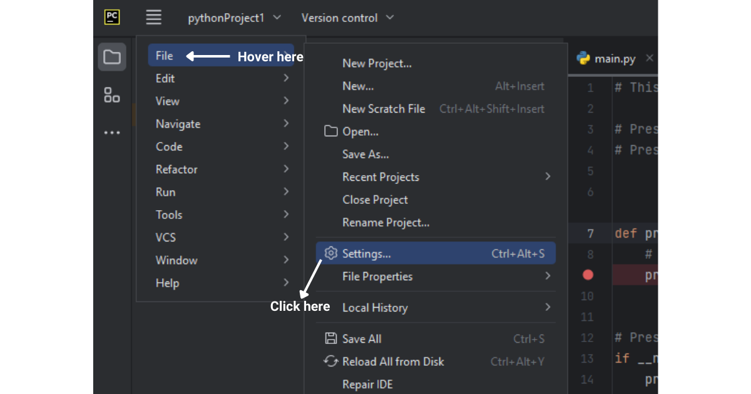751x394 pixels.
Task: Click line number 12 in the gutter
Action: 586,338
